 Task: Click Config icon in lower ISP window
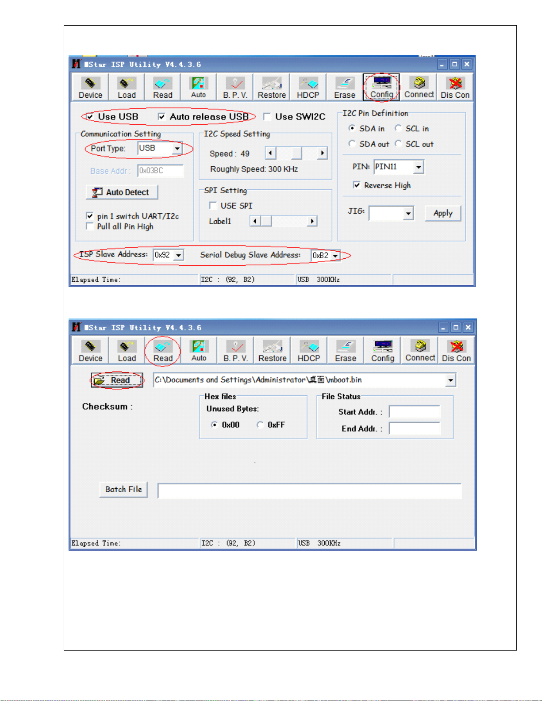pos(383,350)
